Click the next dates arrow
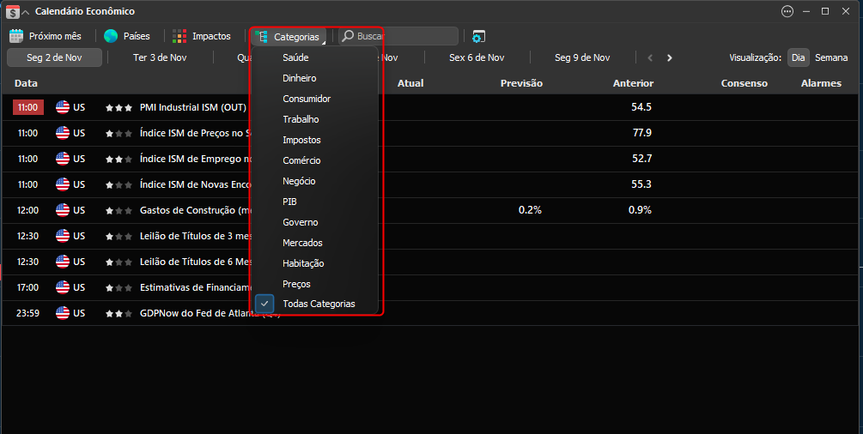Screen dimensions: 863x434 tap(669, 57)
